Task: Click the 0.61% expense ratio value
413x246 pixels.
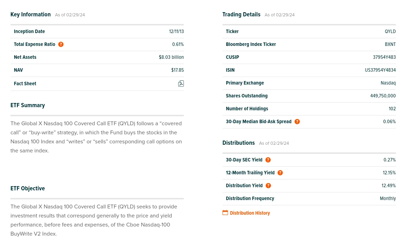Action: [x=178, y=45]
